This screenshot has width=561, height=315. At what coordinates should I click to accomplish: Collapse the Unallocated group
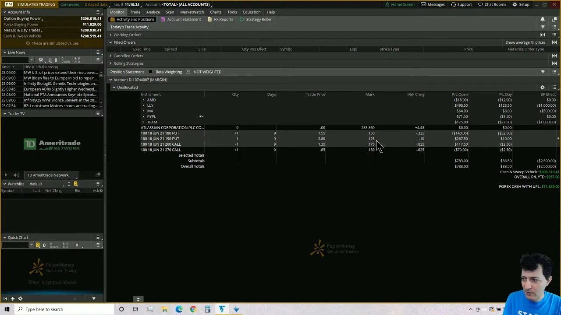[x=114, y=87]
